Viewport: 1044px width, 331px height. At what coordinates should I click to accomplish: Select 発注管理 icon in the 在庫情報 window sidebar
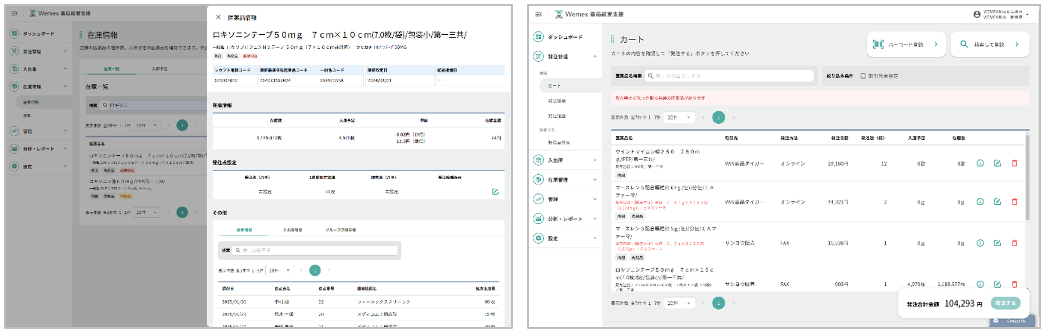click(x=14, y=51)
